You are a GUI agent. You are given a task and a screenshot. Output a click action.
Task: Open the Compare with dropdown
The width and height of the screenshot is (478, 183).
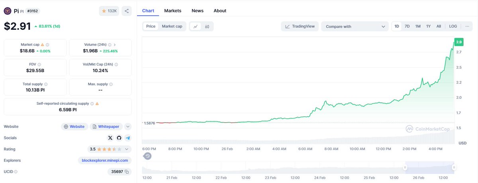pyautogui.click(x=355, y=26)
